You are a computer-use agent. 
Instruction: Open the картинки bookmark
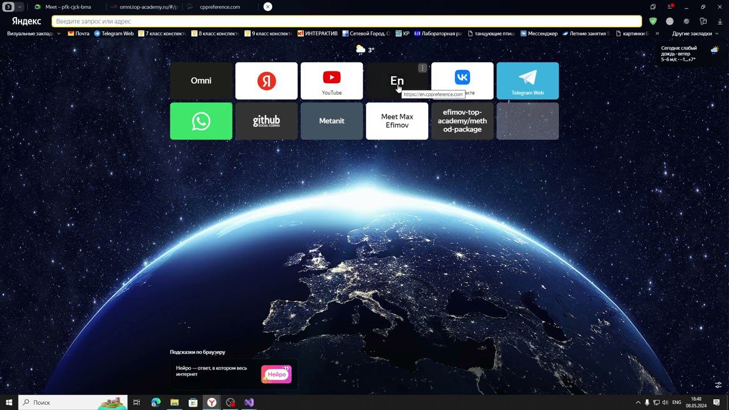click(x=632, y=34)
